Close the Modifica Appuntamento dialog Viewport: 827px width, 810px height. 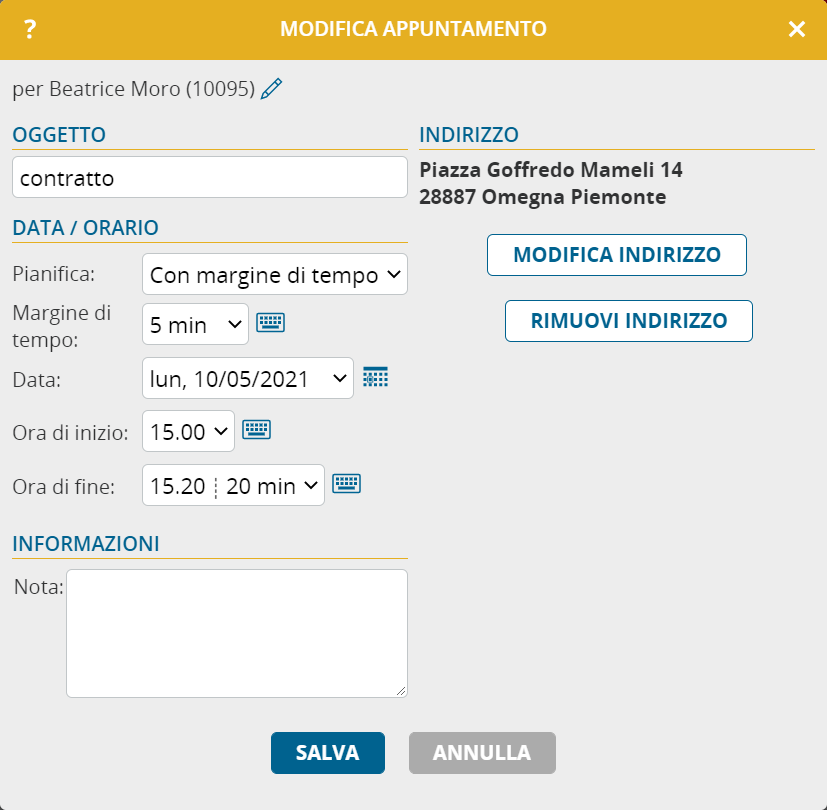point(796,29)
